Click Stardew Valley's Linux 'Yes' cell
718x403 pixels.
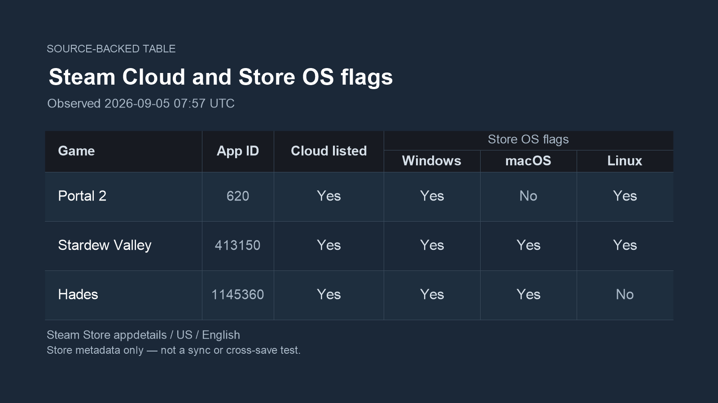click(625, 246)
